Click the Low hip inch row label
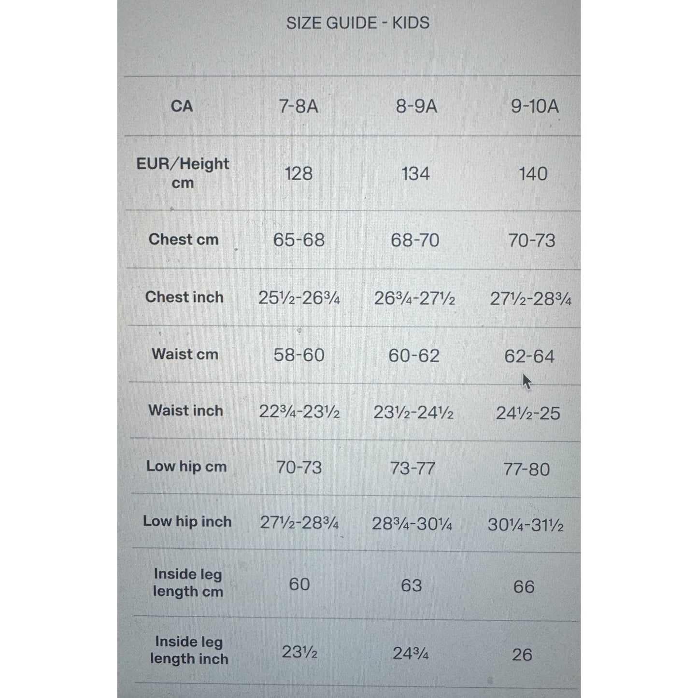Viewport: 698px width, 698px height. tap(187, 521)
